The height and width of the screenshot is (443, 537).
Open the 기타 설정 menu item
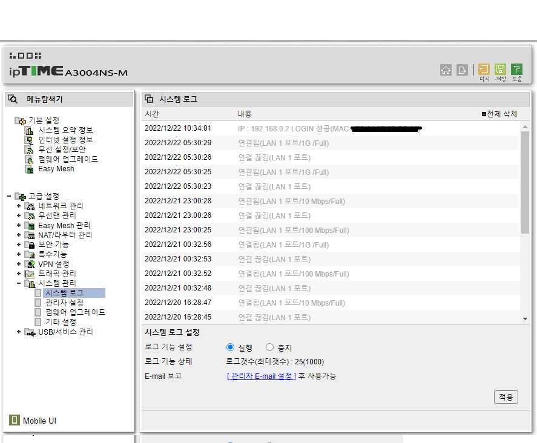coord(61,322)
